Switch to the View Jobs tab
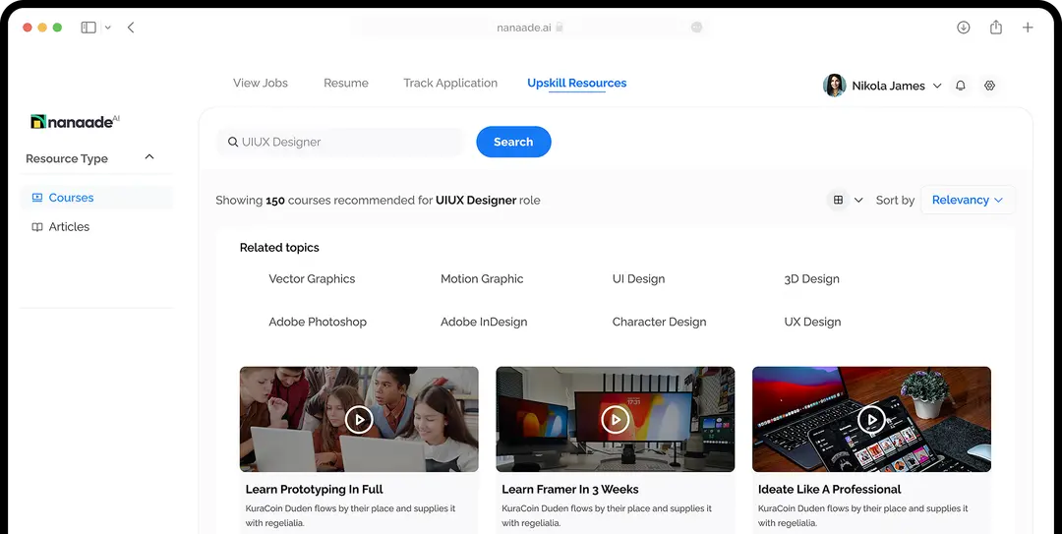 (261, 83)
